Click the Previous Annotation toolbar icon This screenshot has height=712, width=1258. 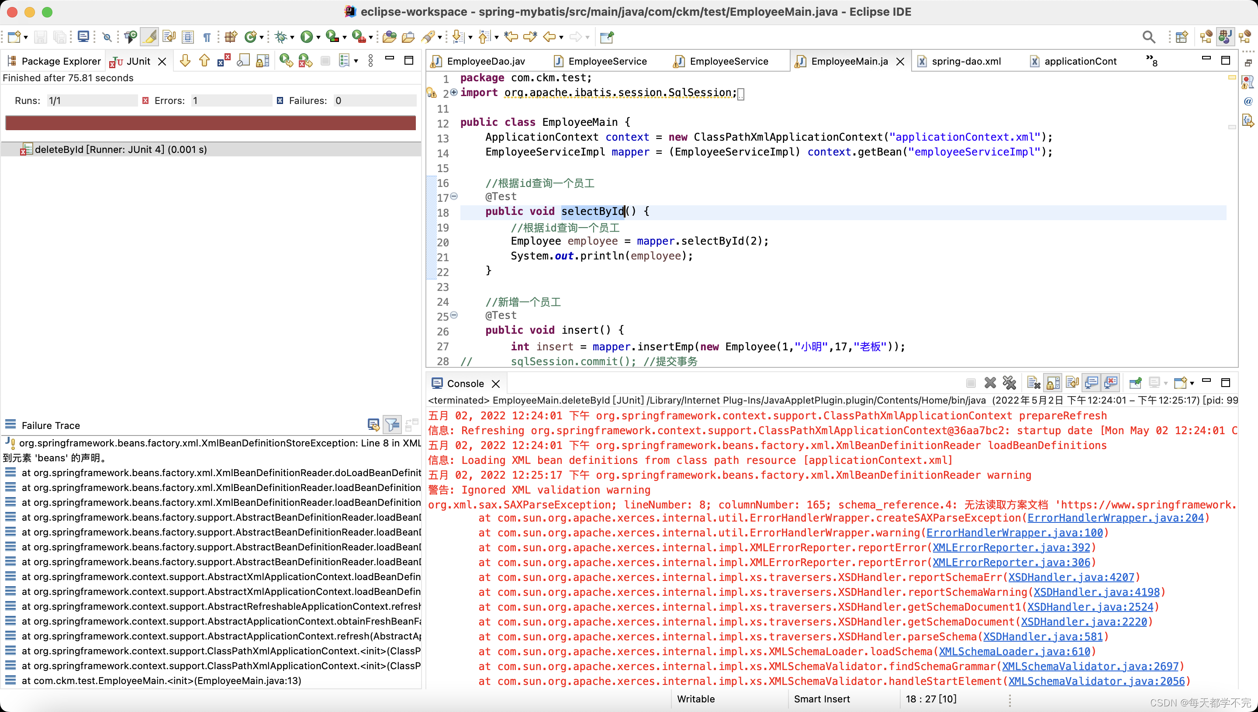(x=484, y=37)
